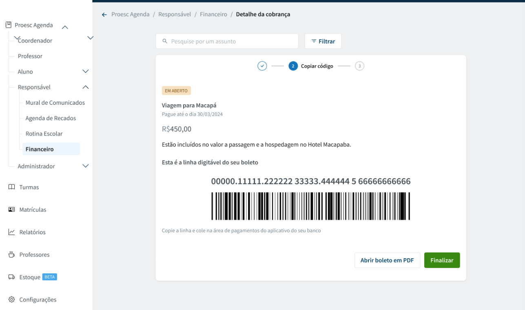Collapse the Proesc Agenda section chevron

coord(65,28)
